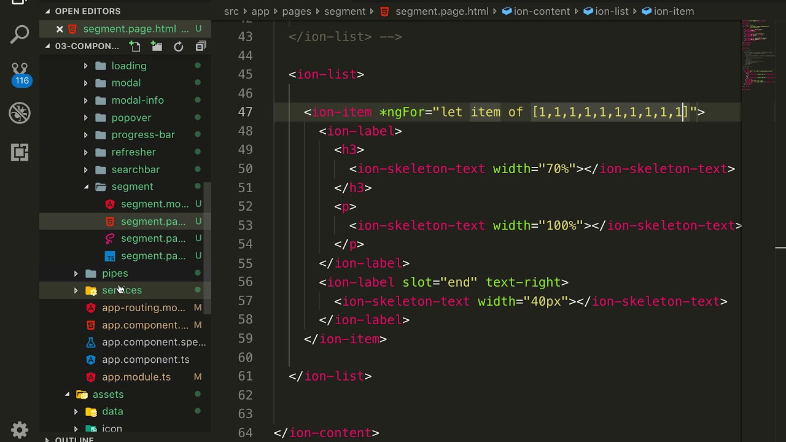Refresh the explorer tree
This screenshot has width=786, height=442.
(179, 47)
